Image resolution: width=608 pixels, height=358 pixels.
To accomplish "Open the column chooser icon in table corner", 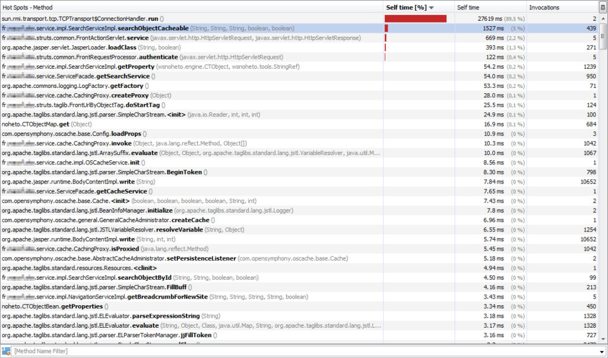I will click(x=603, y=7).
